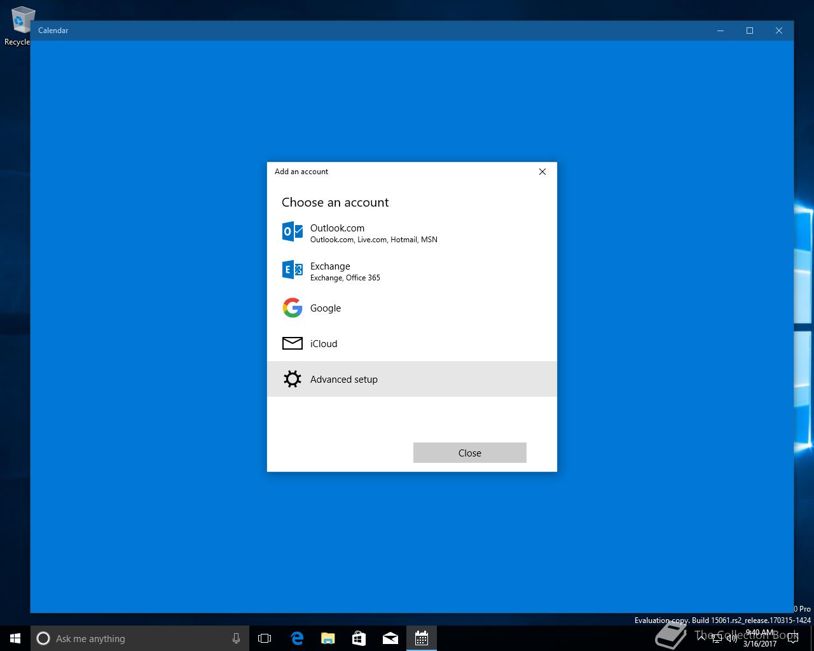
Task: Click the taskbar clock showing 3/16/2017
Action: (x=760, y=638)
